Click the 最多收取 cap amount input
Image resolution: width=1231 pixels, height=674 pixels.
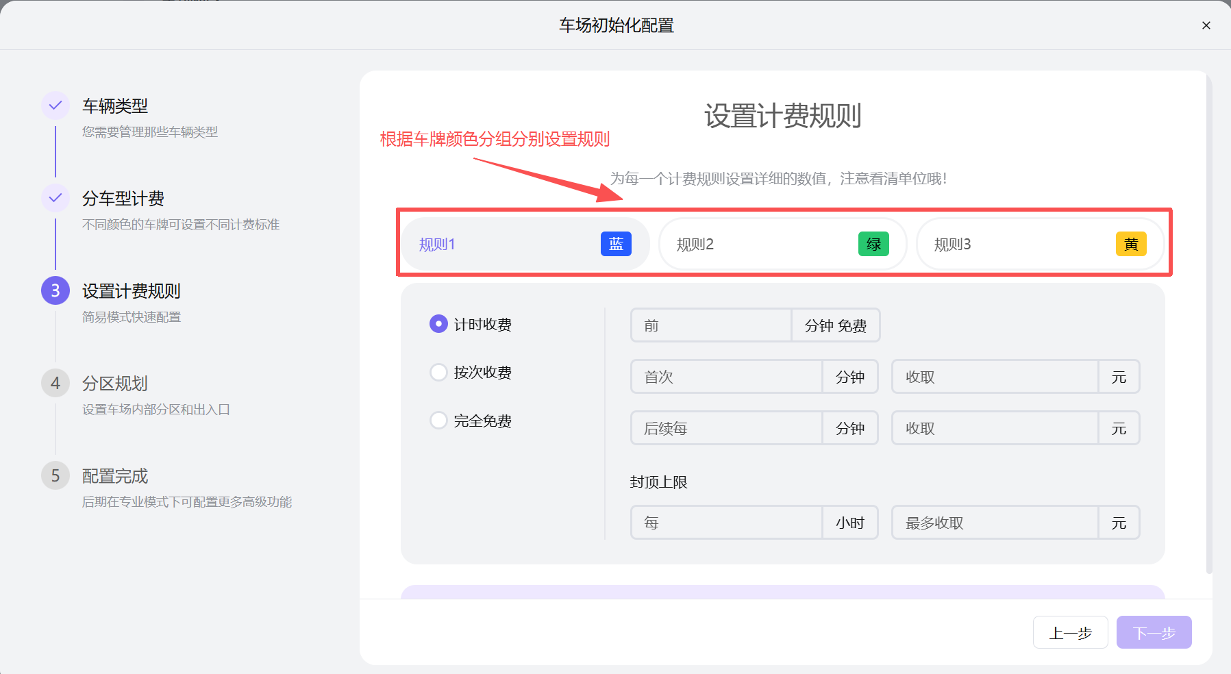pyautogui.click(x=995, y=522)
